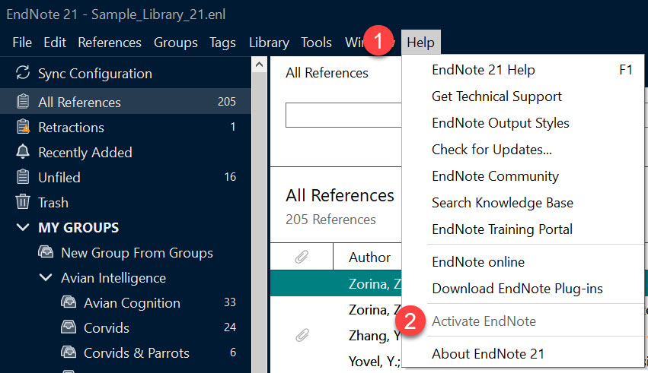Collapse the Avian Intelligence group set
Viewport: 648px width, 373px height.
pyautogui.click(x=46, y=277)
